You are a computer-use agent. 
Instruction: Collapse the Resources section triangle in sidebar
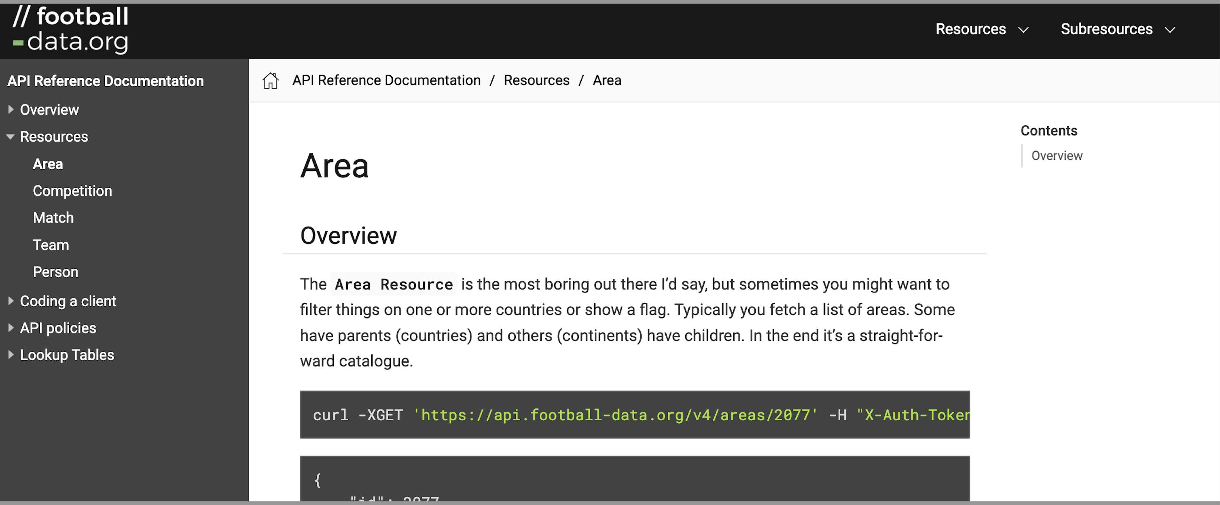pyautogui.click(x=11, y=137)
